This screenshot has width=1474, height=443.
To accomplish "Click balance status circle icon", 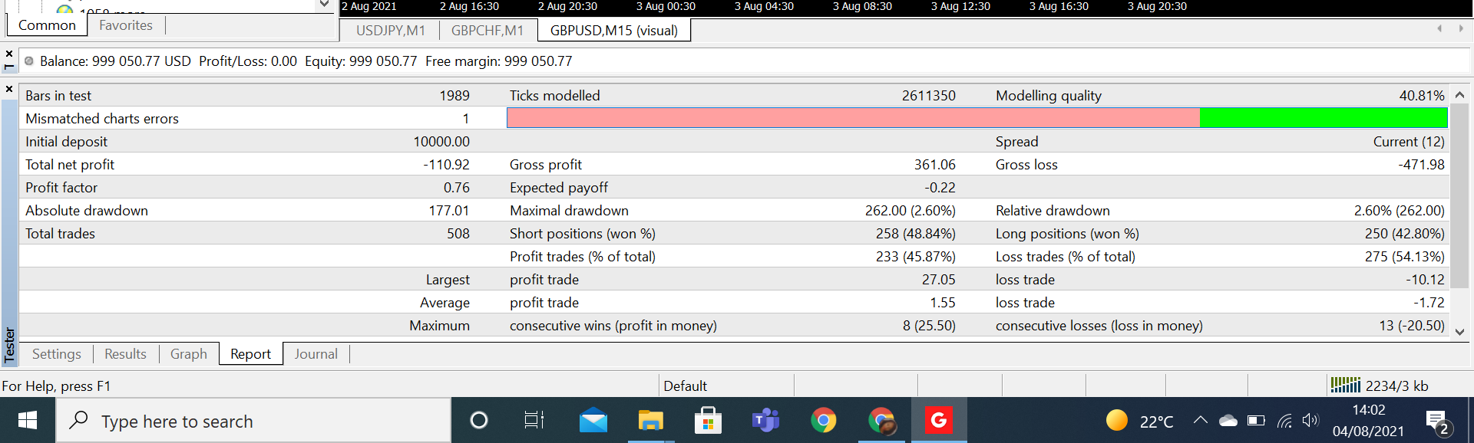I will pos(29,61).
